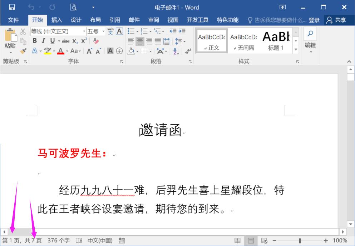Click the Grow Font icon

tap(89, 50)
